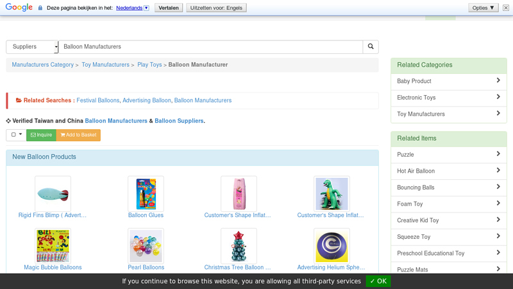Screen dimensions: 513x289
Task: Open Christmas Tree Balloon thumbnail
Action: (x=239, y=246)
